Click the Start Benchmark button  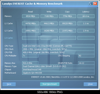point(50,84)
